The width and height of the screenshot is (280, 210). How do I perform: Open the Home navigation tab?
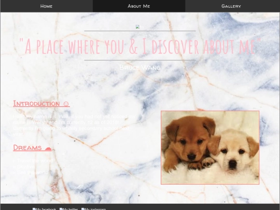tap(47, 6)
